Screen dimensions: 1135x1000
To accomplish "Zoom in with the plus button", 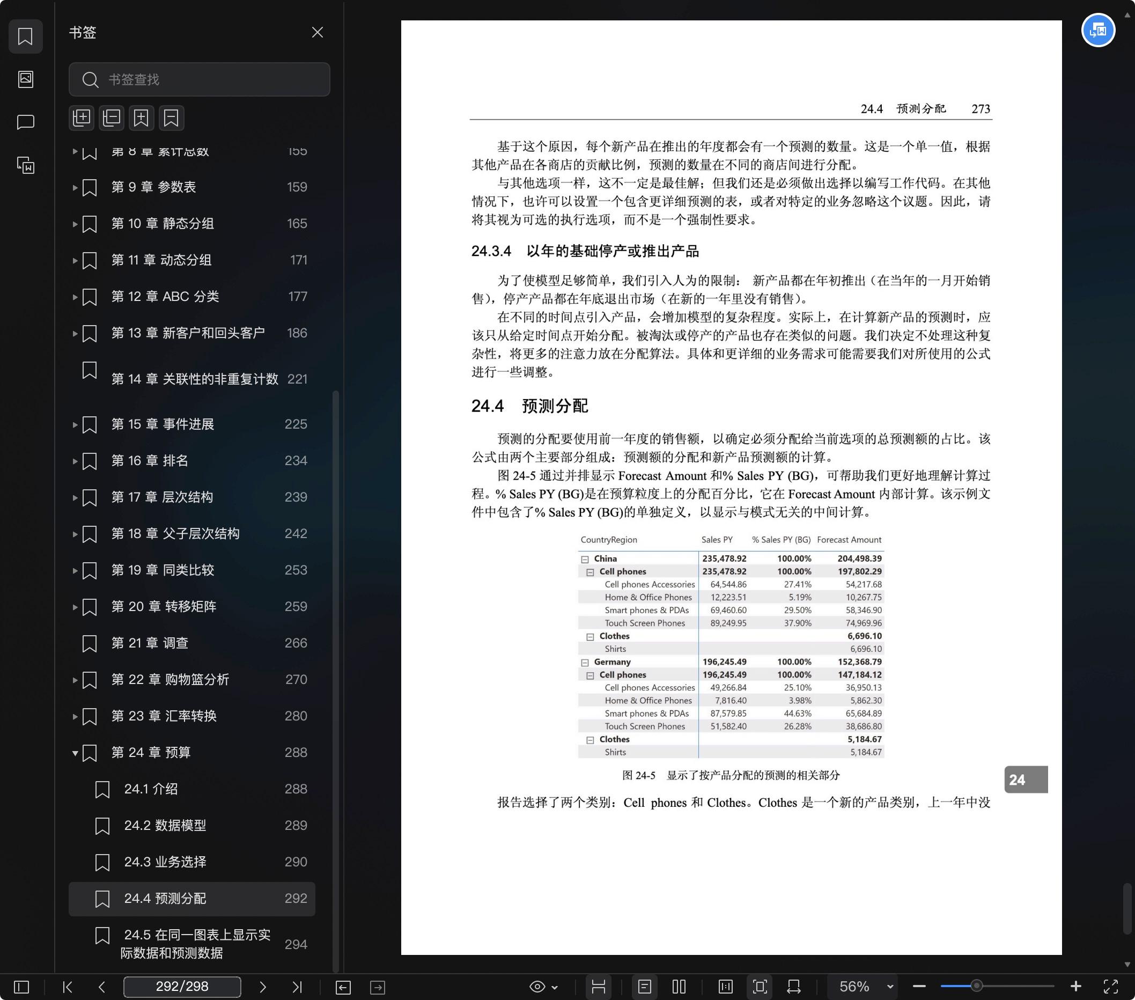I will (1075, 987).
